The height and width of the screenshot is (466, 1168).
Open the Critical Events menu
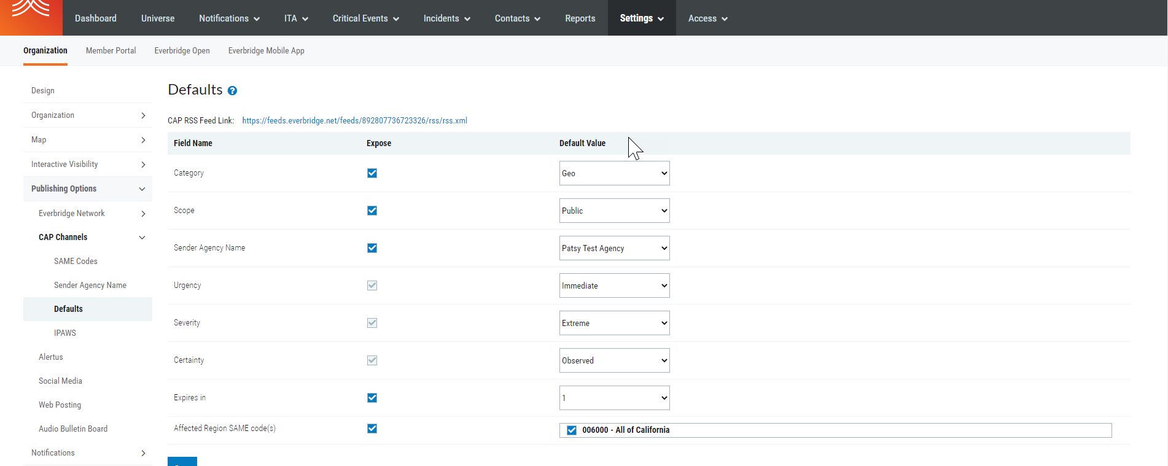[365, 18]
